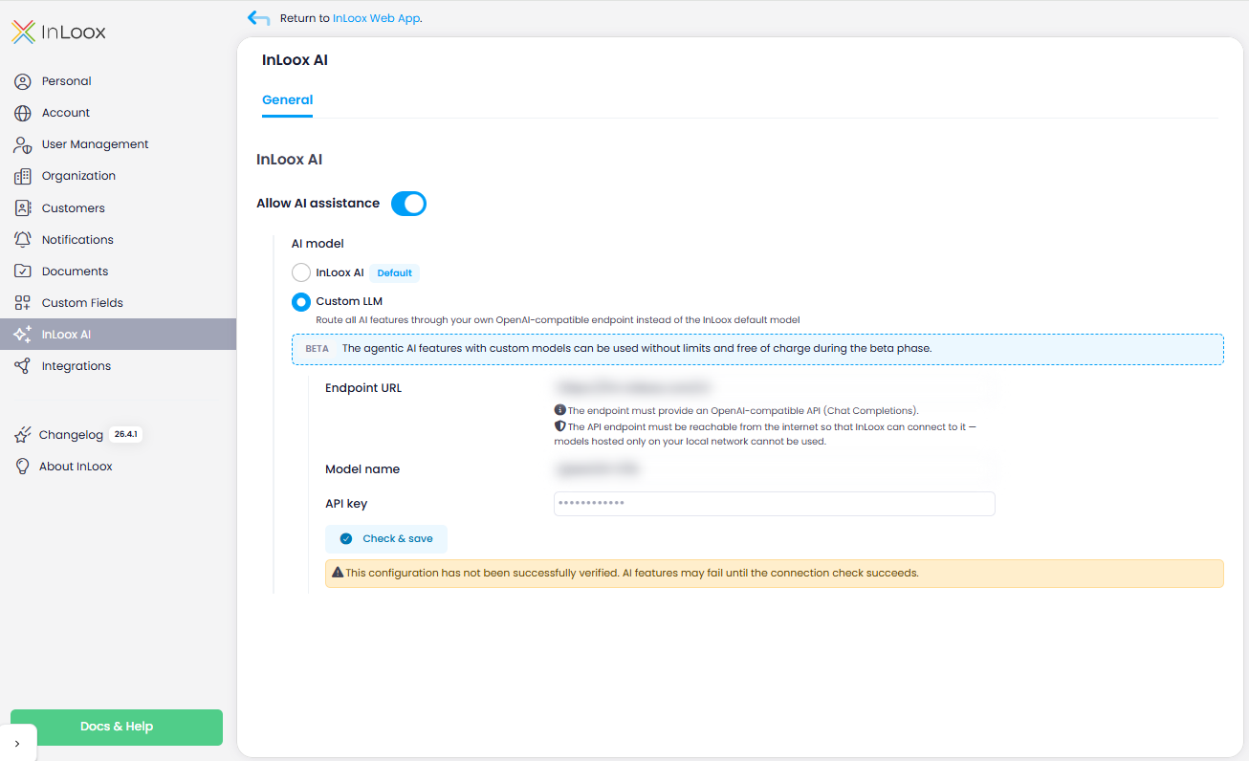This screenshot has height=761, width=1249.
Task: Click the warning triangle icon
Action: click(x=338, y=574)
